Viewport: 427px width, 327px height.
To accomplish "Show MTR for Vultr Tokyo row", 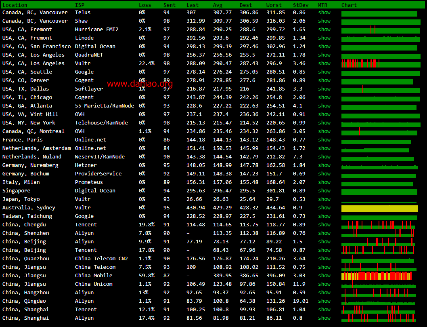I will (324, 199).
